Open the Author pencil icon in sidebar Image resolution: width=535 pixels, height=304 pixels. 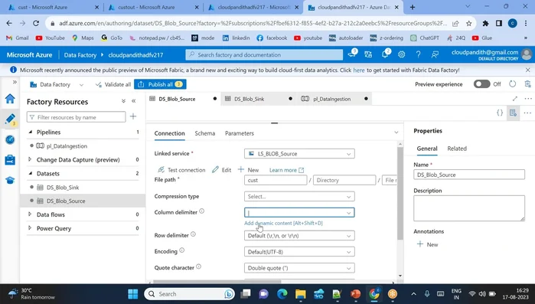(x=10, y=119)
